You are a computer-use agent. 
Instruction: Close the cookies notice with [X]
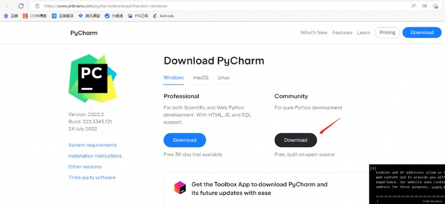pos(373,168)
